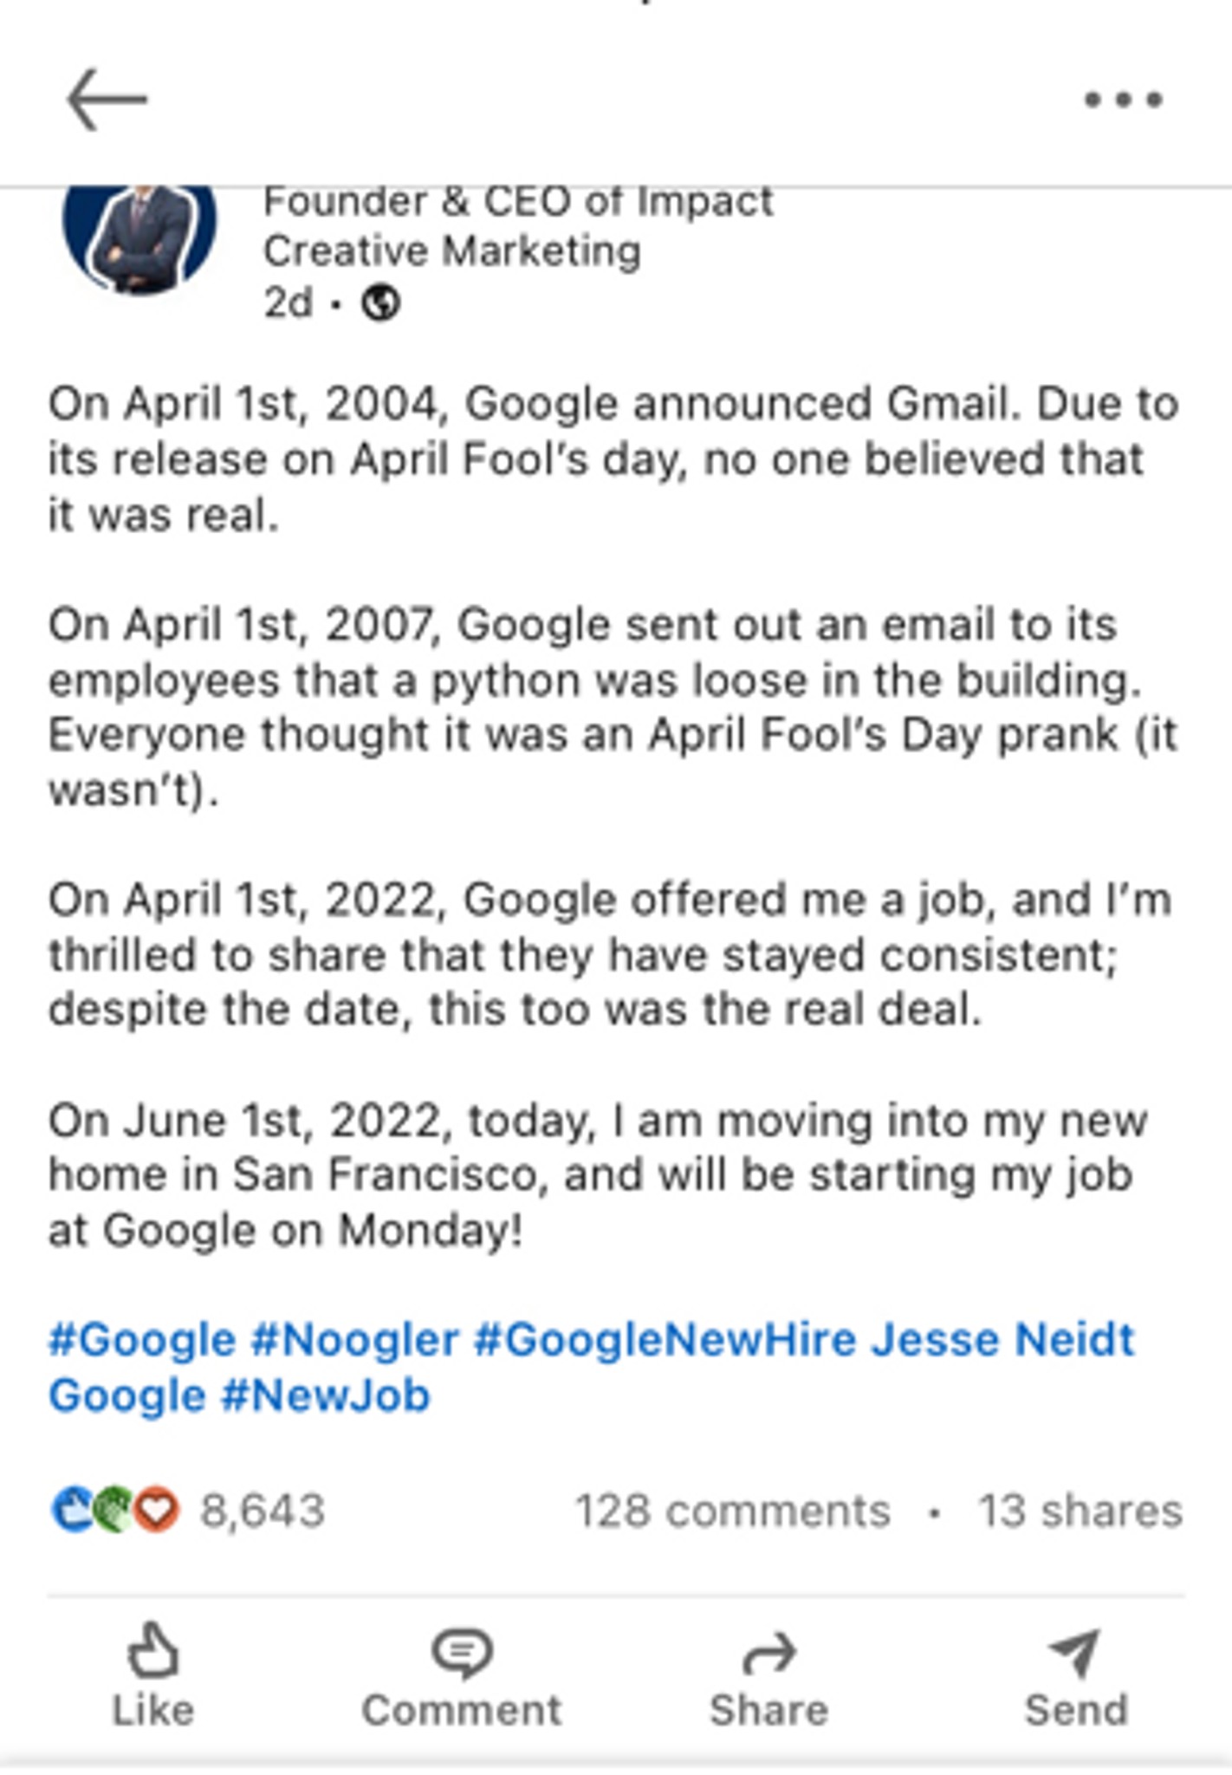Screen dimensions: 1232x1775
Task: Open the #Noogler hashtag
Action: pyautogui.click(x=354, y=1340)
